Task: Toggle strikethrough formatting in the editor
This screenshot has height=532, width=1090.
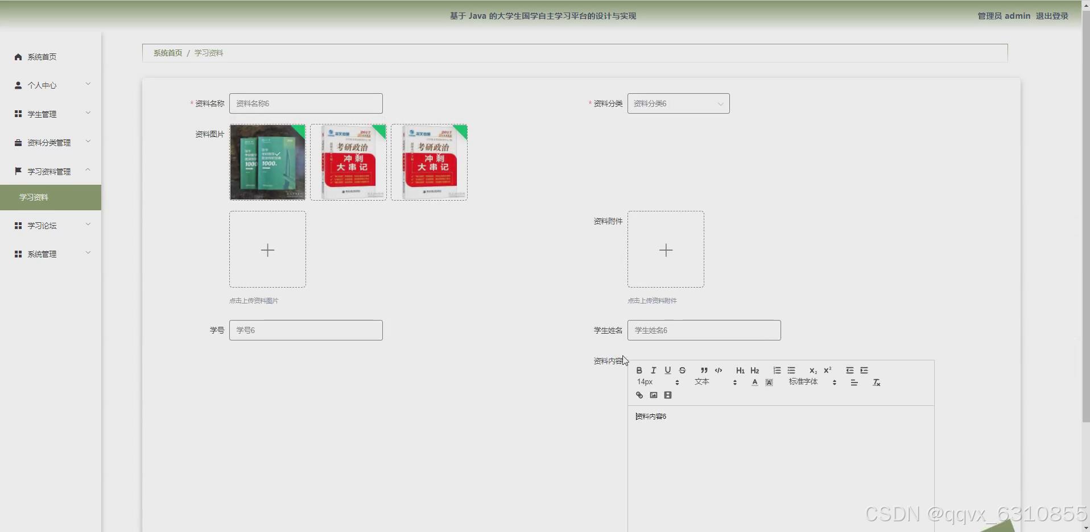Action: 682,371
